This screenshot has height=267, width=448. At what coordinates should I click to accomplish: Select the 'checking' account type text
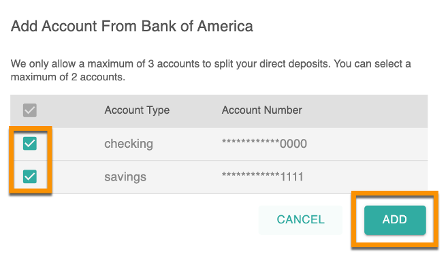tap(129, 144)
